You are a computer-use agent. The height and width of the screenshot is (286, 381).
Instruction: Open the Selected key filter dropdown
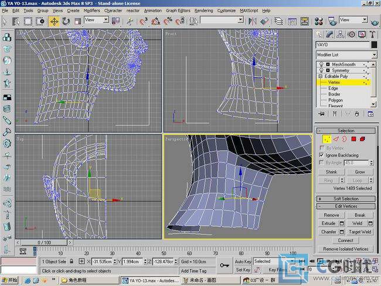tap(274, 261)
